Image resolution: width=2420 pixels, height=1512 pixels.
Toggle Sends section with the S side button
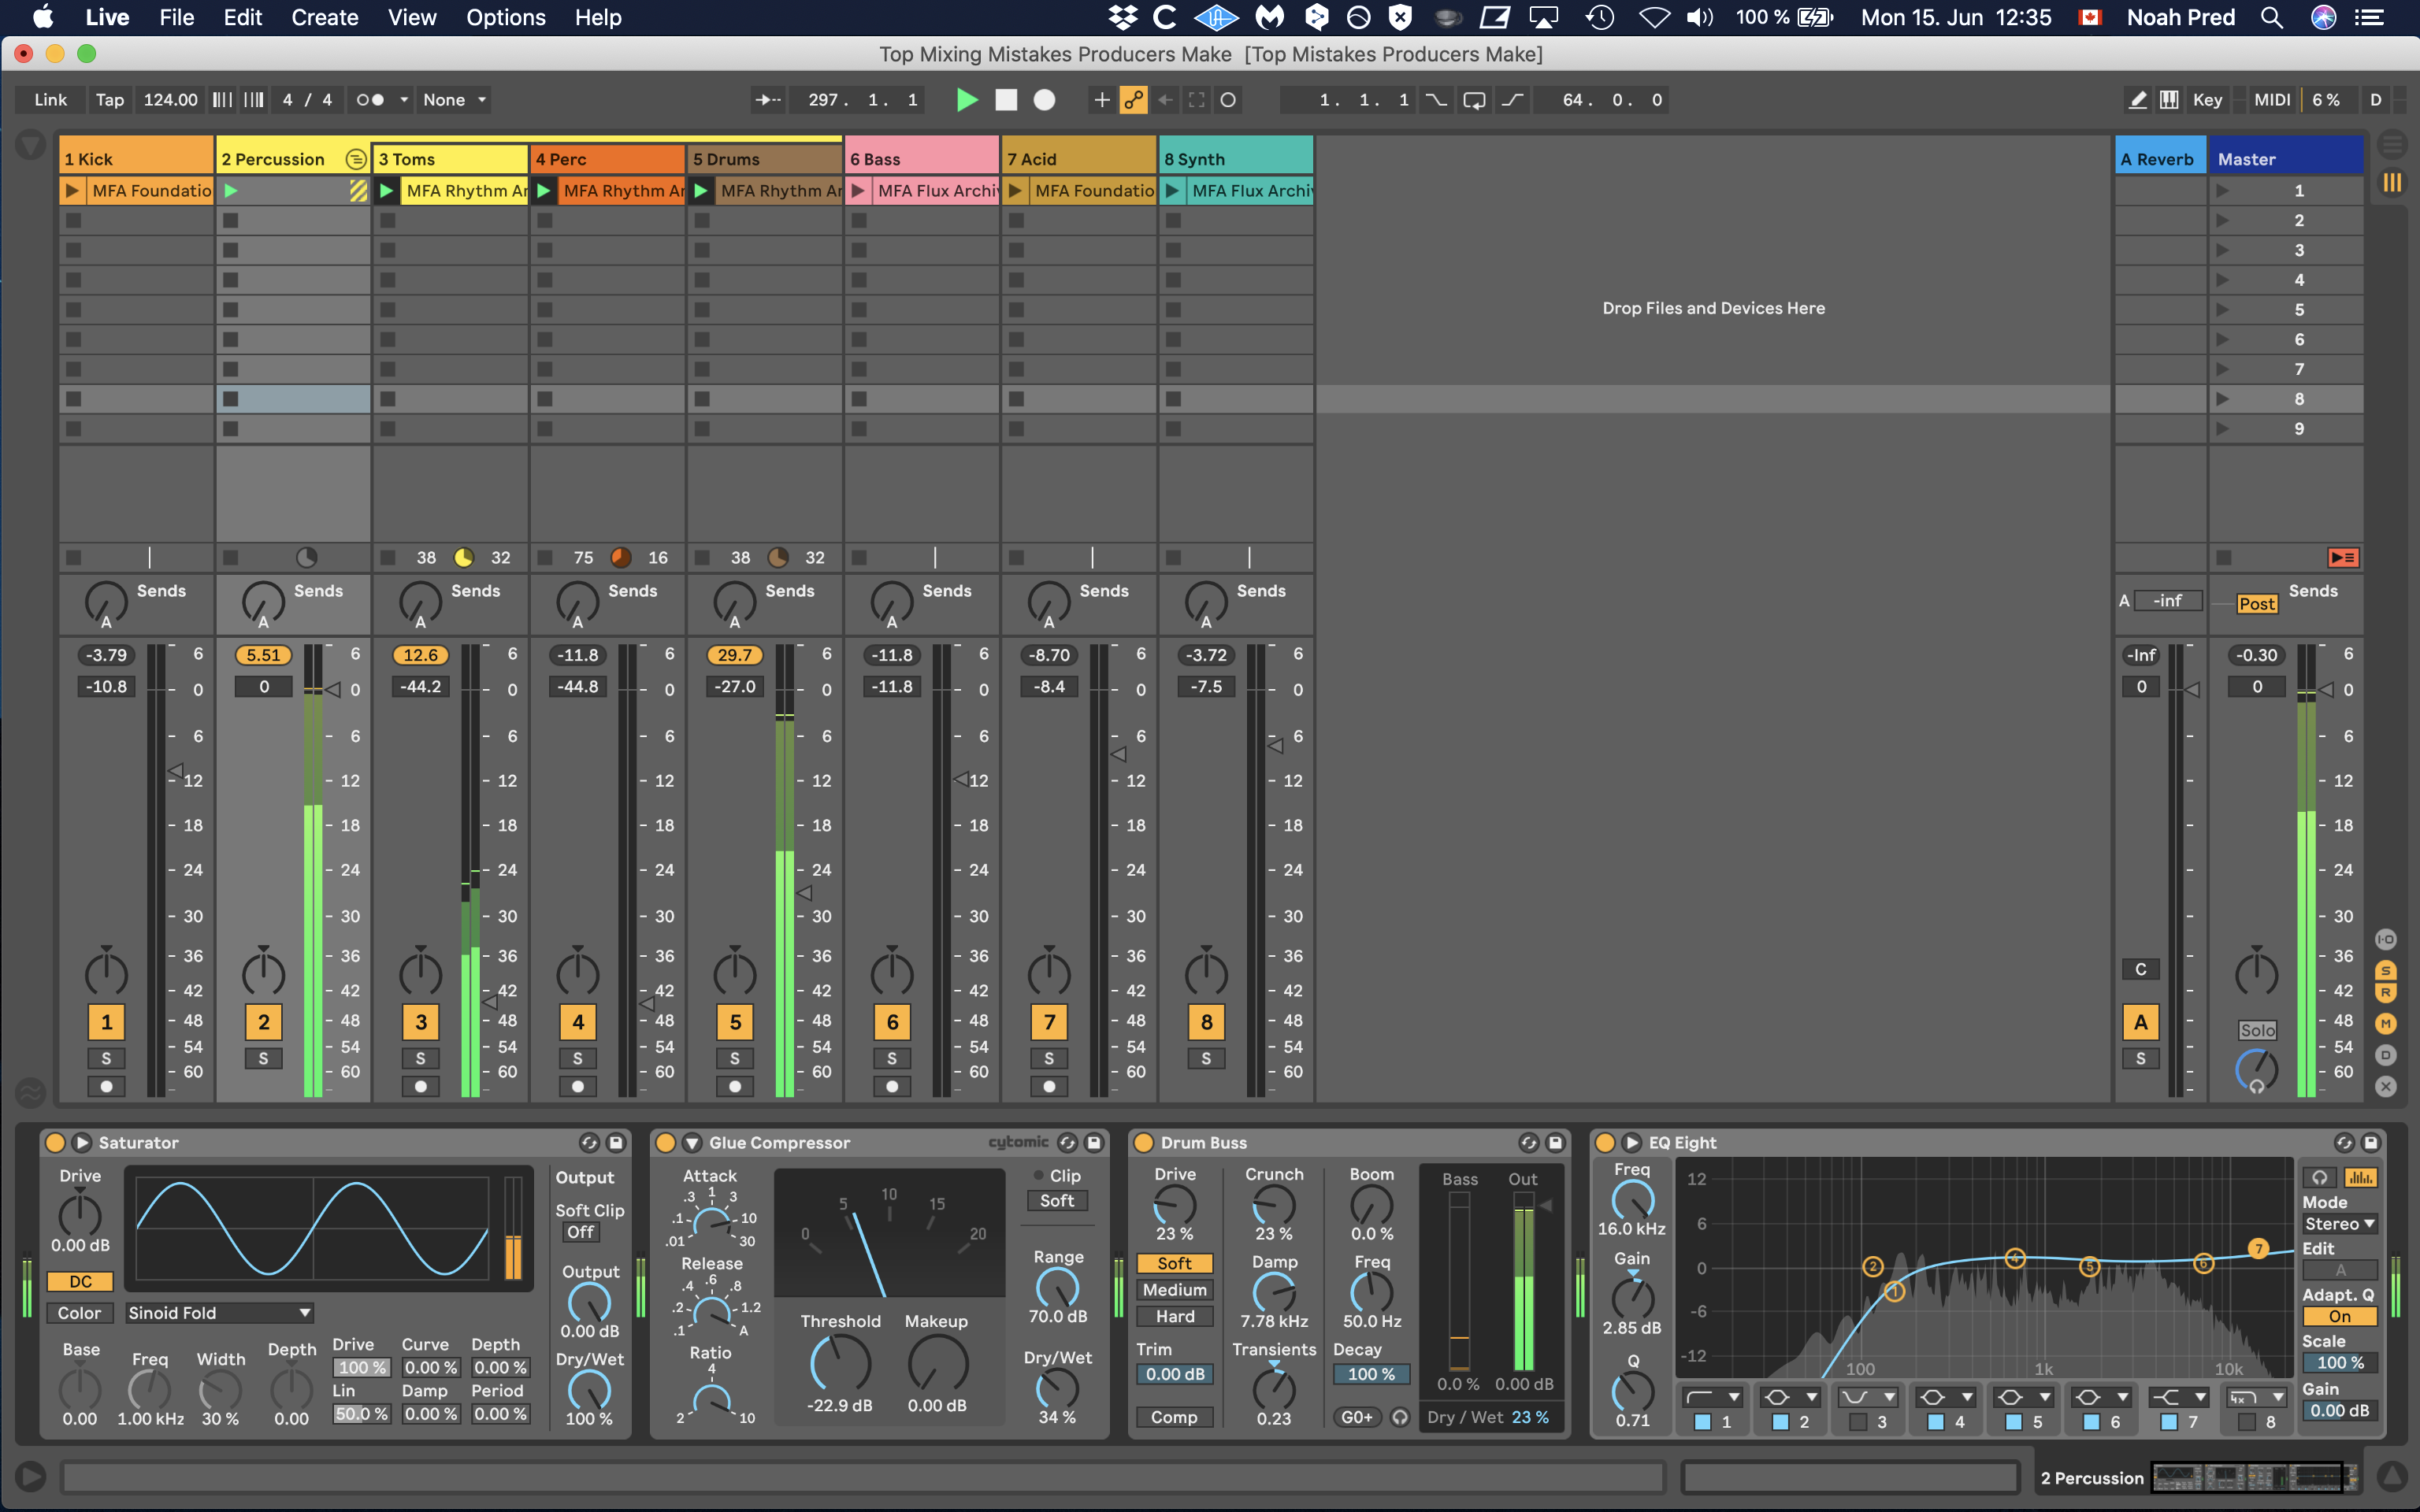click(x=2386, y=971)
